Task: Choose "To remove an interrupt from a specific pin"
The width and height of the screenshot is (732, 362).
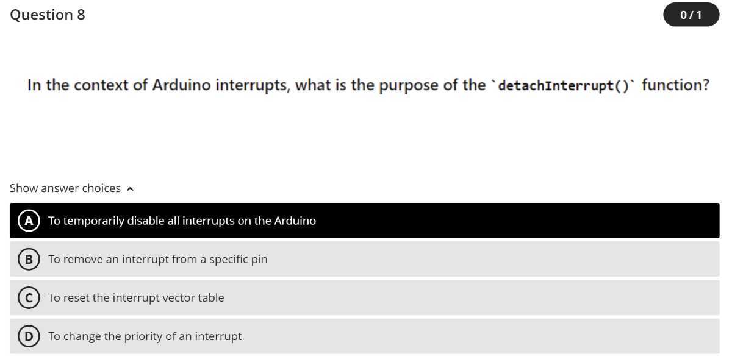Action: [365, 259]
